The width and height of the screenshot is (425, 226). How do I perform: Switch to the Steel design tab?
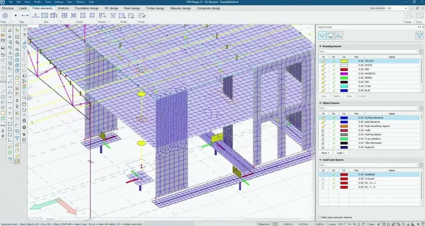(x=132, y=8)
